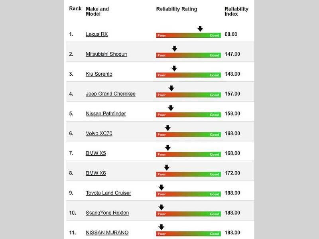Open the Lexus RX link
The height and width of the screenshot is (239, 319).
[96, 34]
